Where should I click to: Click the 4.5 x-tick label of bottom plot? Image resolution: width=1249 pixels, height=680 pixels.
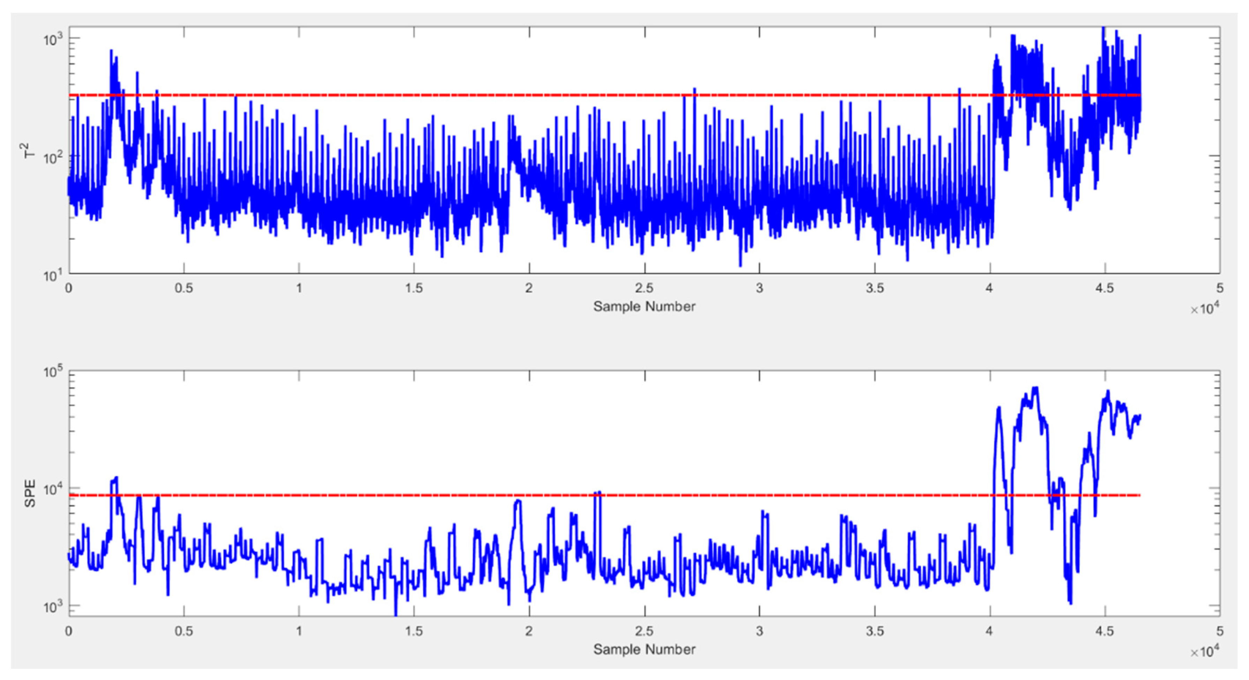click(x=1104, y=631)
